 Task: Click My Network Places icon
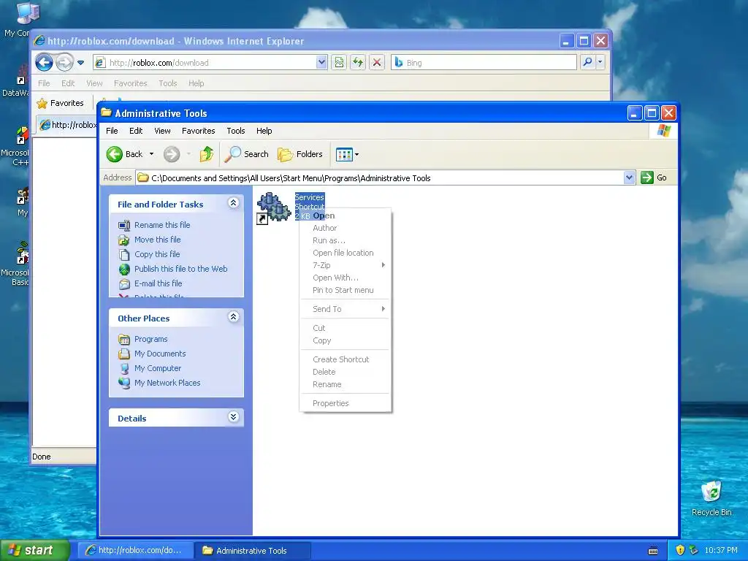(x=124, y=383)
